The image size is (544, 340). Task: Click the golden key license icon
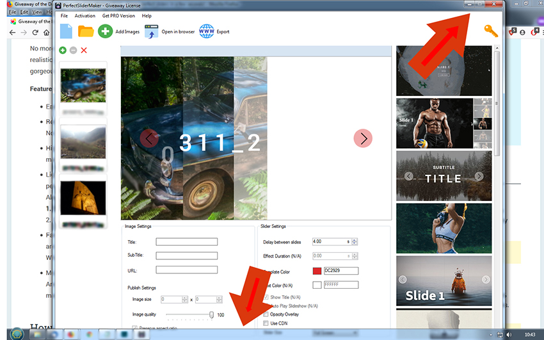point(491,31)
